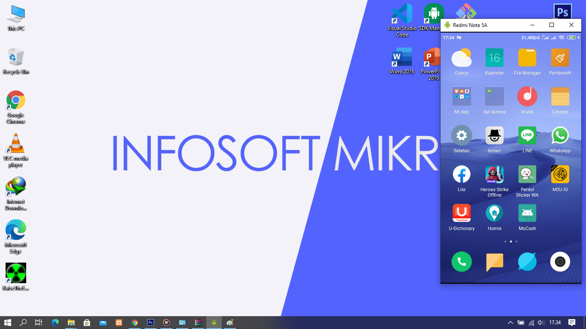
Task: Select Visual Studio Code desktop shortcut
Action: coord(402,21)
